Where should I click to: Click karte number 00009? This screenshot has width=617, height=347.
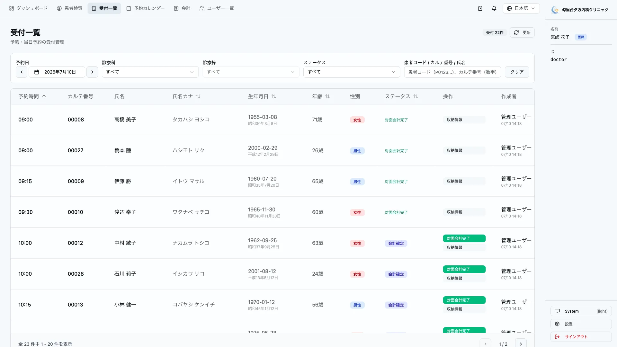(76, 181)
